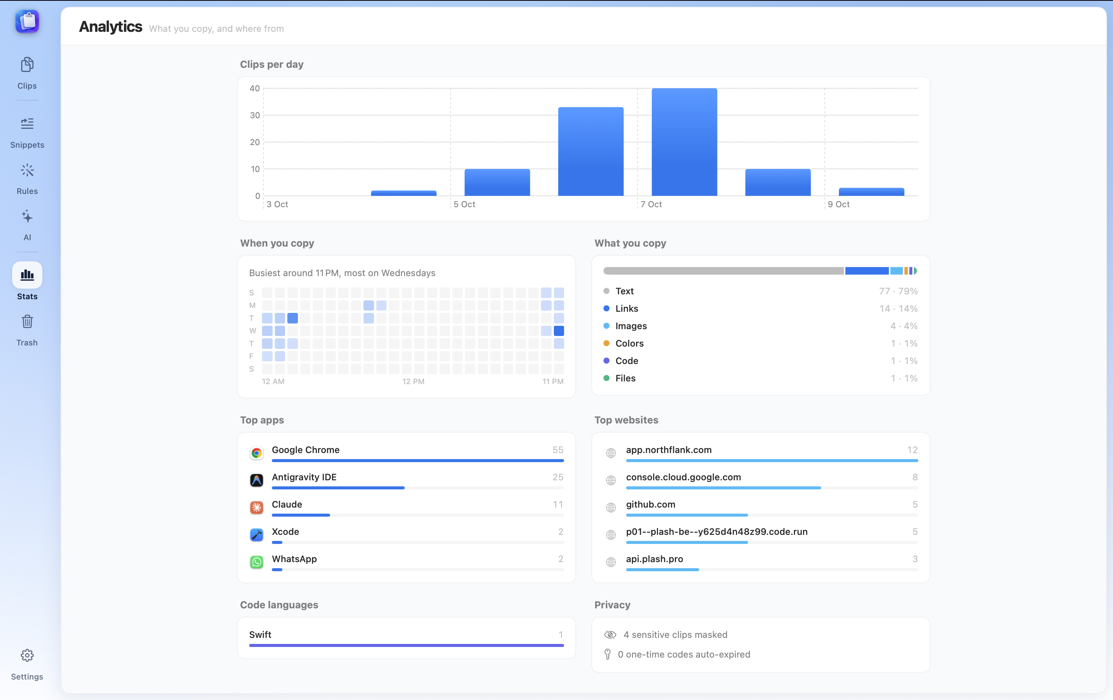Click globe icon beside console.cloud.google.com
The height and width of the screenshot is (700, 1113).
(611, 480)
